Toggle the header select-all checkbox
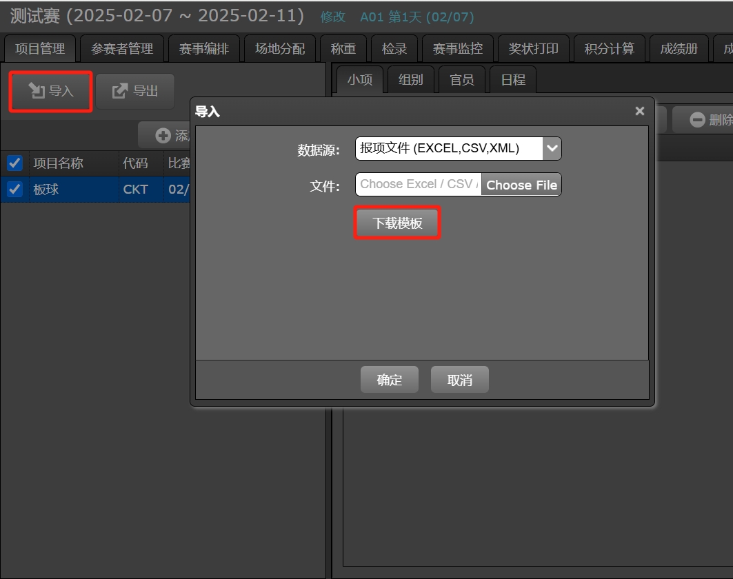This screenshot has height=579, width=733. tap(14, 163)
